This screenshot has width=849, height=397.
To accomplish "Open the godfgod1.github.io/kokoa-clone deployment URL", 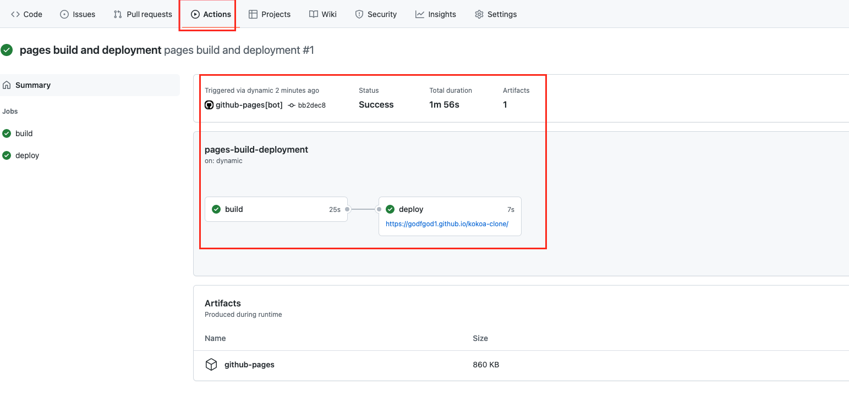I will tap(447, 224).
